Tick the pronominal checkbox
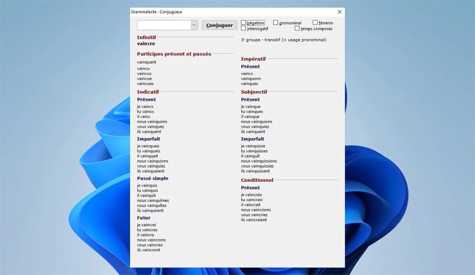 click(x=276, y=22)
